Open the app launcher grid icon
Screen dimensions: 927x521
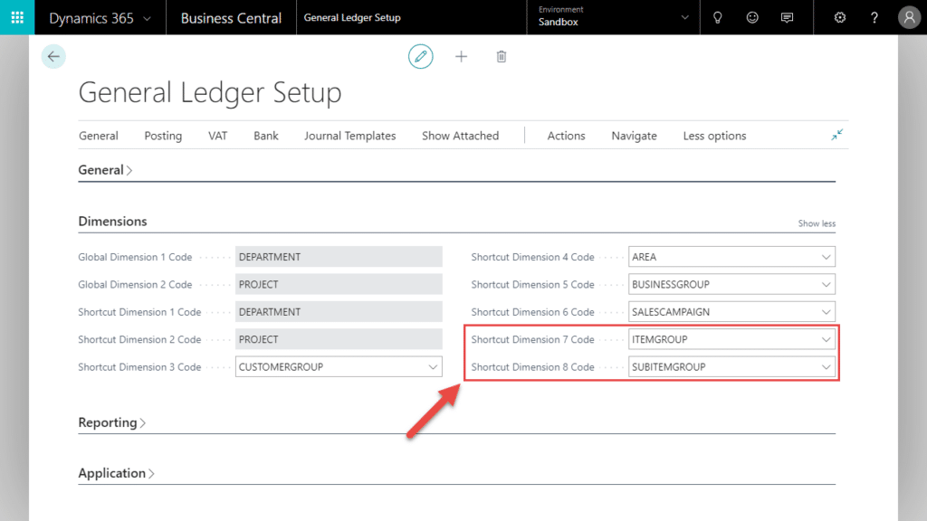[x=17, y=17]
